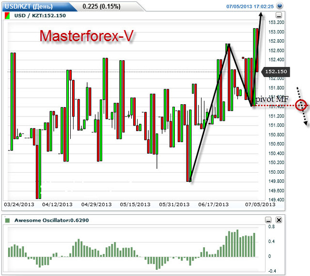The height and width of the screenshot is (276, 310).
Task: Click the 03/24/2013 date axis label
Action: 19,204
